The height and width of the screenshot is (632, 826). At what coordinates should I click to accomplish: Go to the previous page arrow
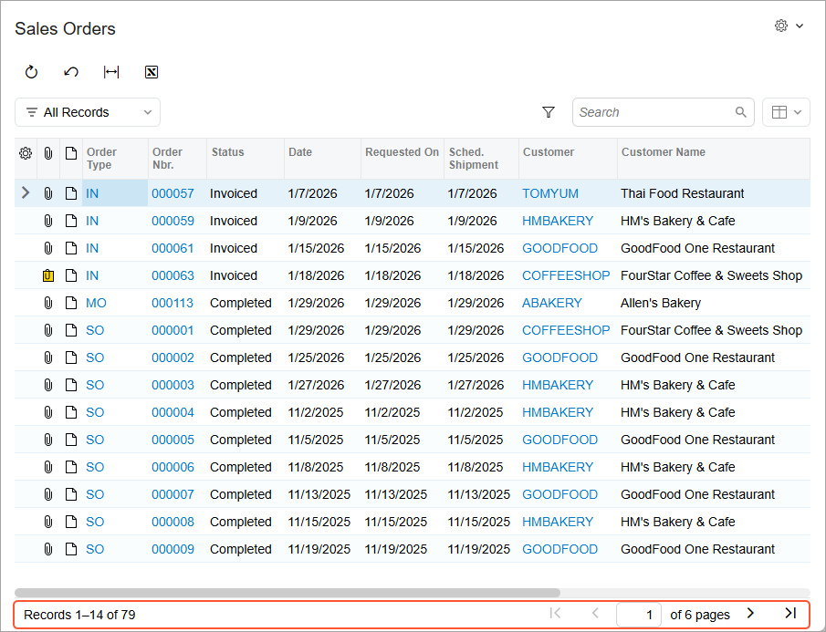pyautogui.click(x=595, y=613)
